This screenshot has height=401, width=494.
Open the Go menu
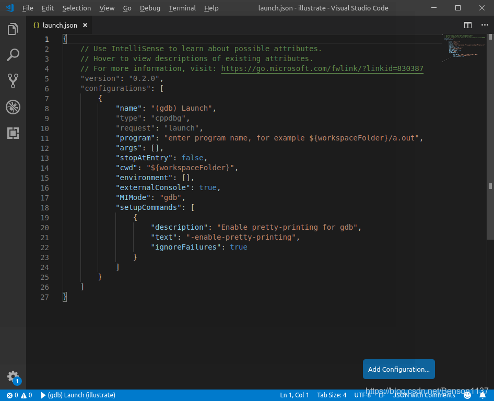pos(127,8)
